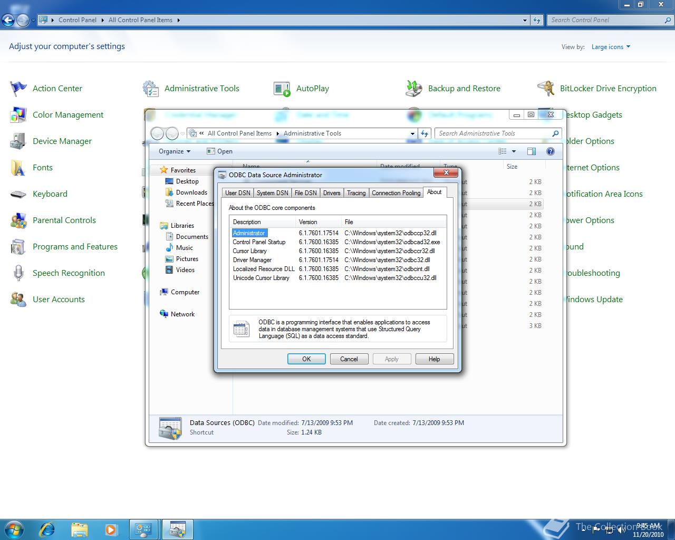Click the Version column header
This screenshot has height=540, width=675.
click(318, 222)
